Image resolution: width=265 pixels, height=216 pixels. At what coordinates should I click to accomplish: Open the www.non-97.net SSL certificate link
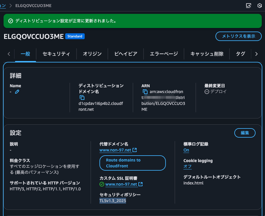click(121, 184)
